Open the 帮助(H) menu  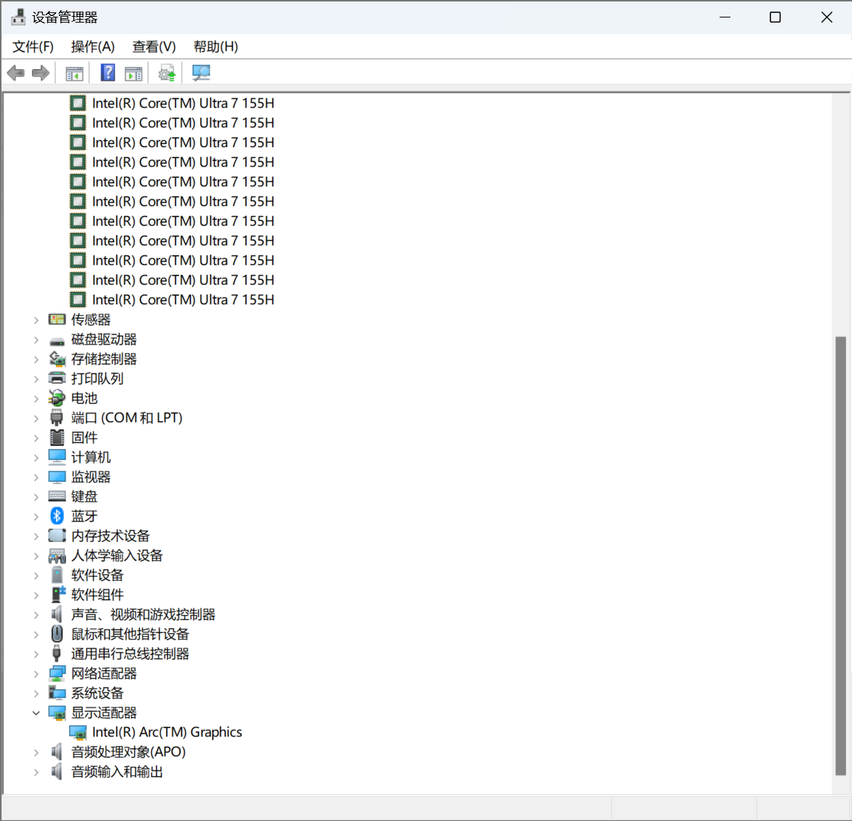(x=215, y=47)
